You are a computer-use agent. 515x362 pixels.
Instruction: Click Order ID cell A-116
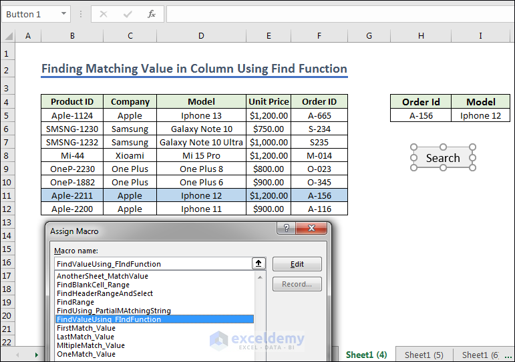[x=319, y=209]
